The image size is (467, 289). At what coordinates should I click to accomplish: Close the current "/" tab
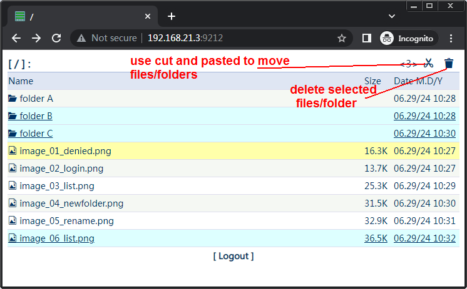(x=148, y=16)
